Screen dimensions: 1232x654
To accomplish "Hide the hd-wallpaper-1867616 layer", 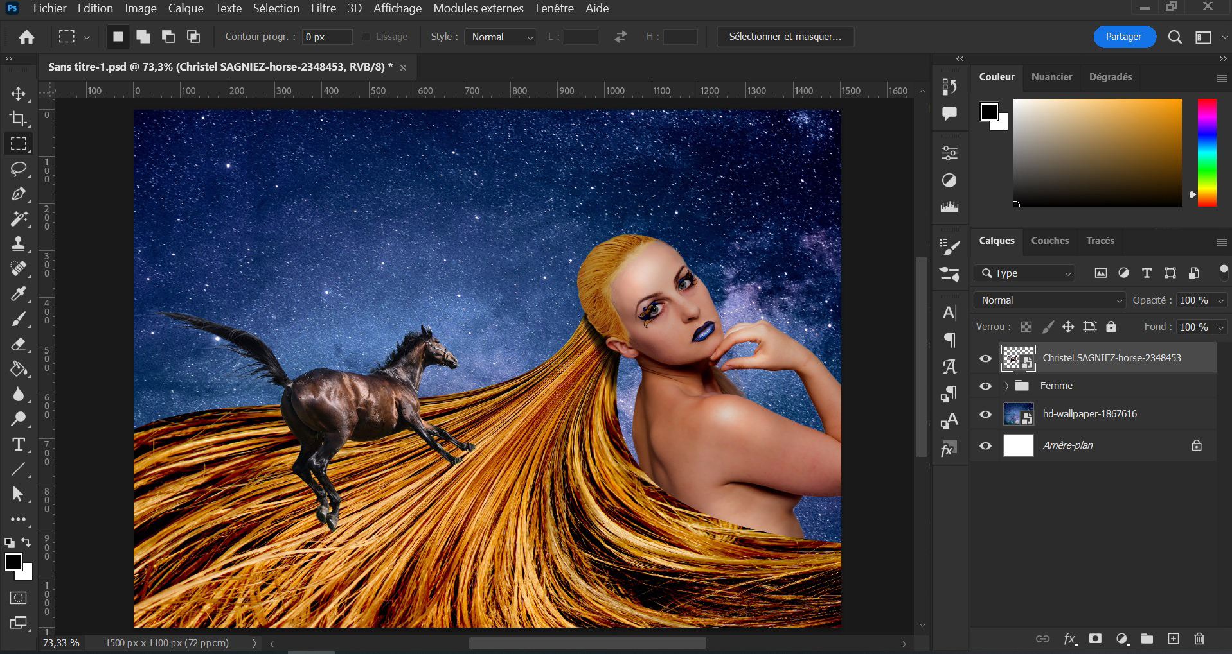I will tap(985, 414).
